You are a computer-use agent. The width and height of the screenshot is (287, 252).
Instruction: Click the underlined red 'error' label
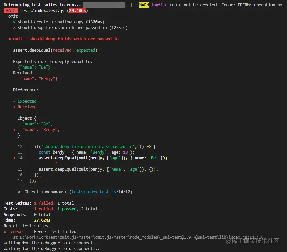coord(16,232)
